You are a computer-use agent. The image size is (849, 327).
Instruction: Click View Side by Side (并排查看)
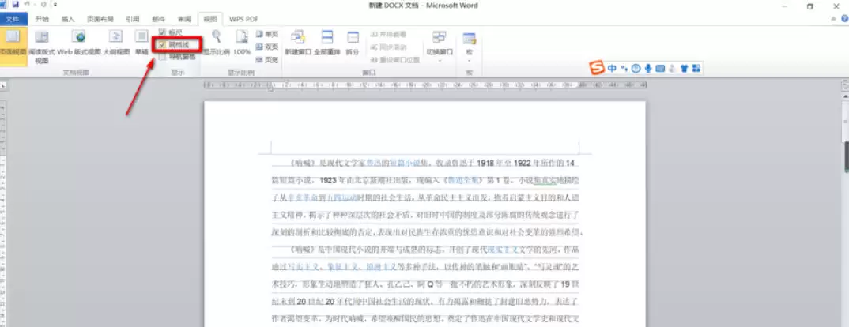click(387, 33)
